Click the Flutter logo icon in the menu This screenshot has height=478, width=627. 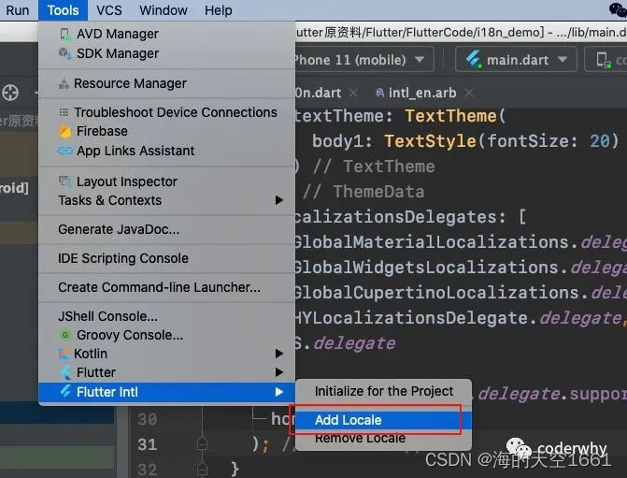coord(65,372)
